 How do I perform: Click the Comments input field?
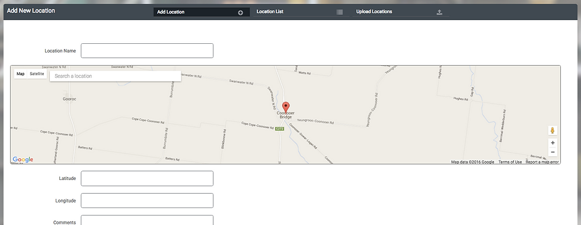tap(147, 220)
